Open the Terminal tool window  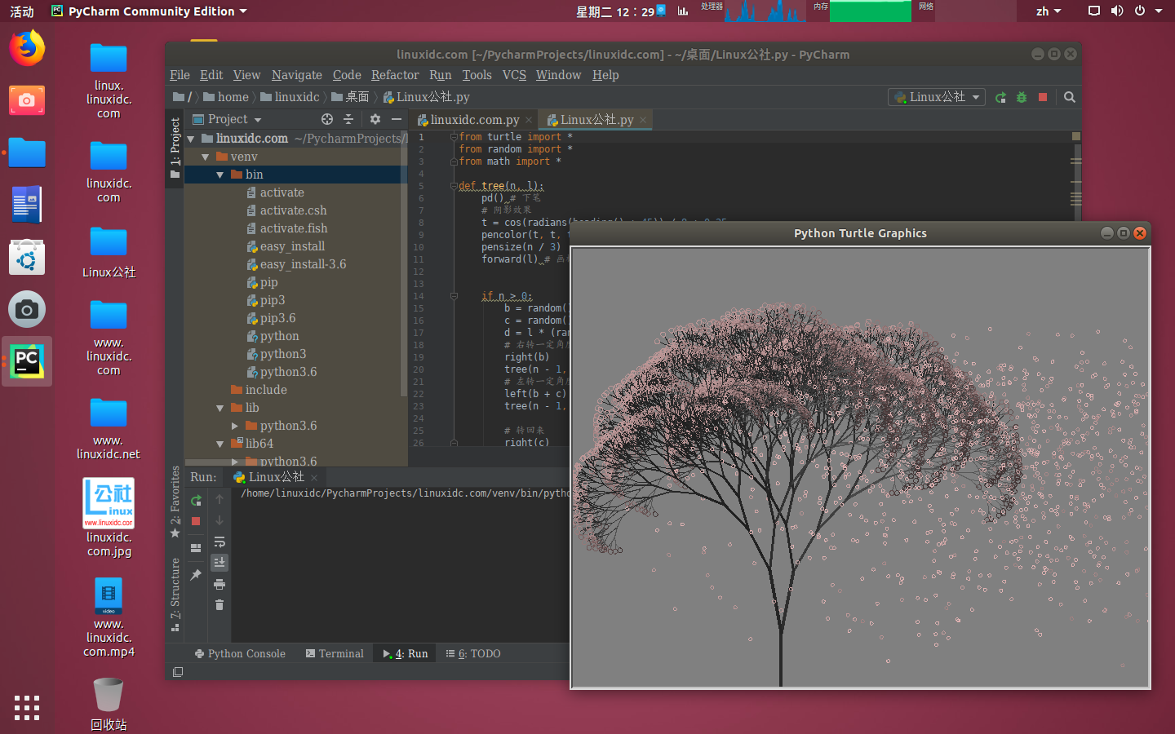click(x=335, y=653)
